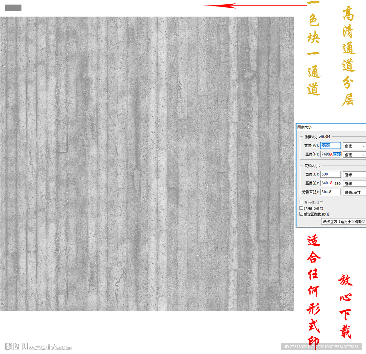Click the 宽度(D) document width field showing 530
Viewport: 366px width, 354px height.
point(330,174)
